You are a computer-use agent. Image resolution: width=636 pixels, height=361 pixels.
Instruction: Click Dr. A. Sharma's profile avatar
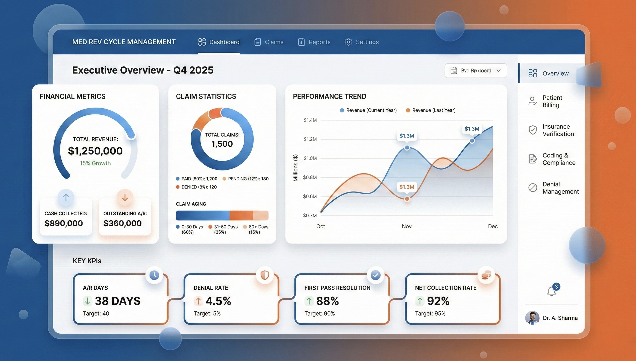point(532,318)
